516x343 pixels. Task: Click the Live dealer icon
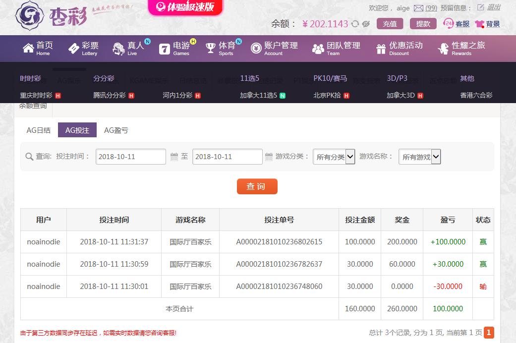118,49
